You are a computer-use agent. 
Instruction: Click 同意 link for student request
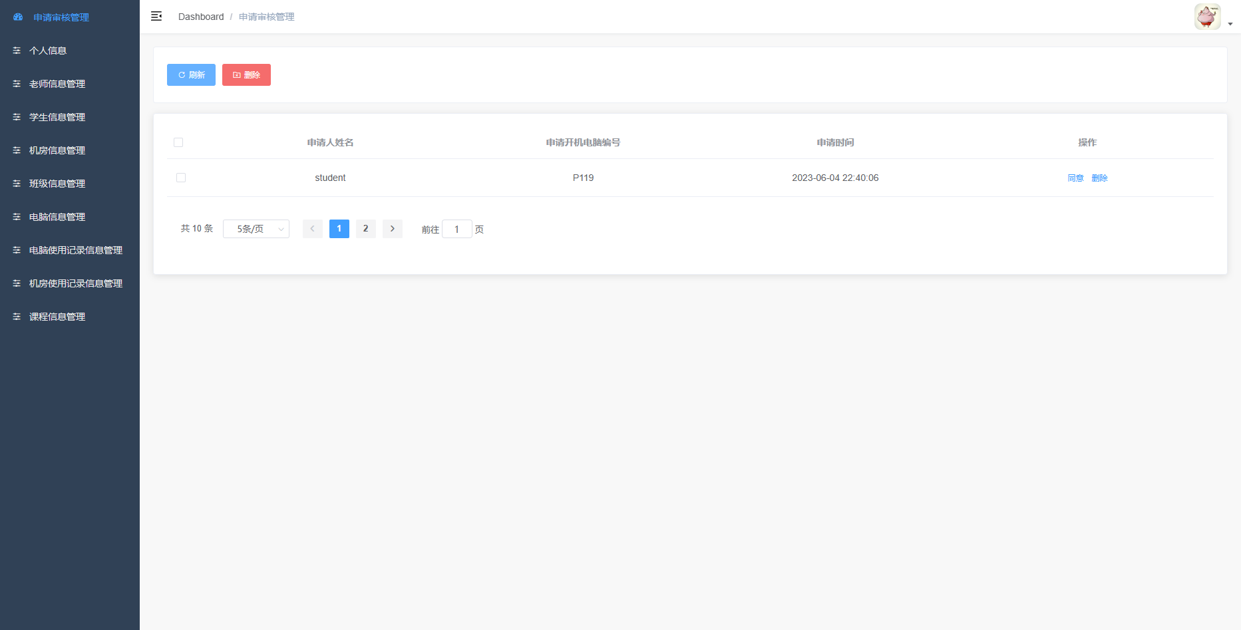1075,178
